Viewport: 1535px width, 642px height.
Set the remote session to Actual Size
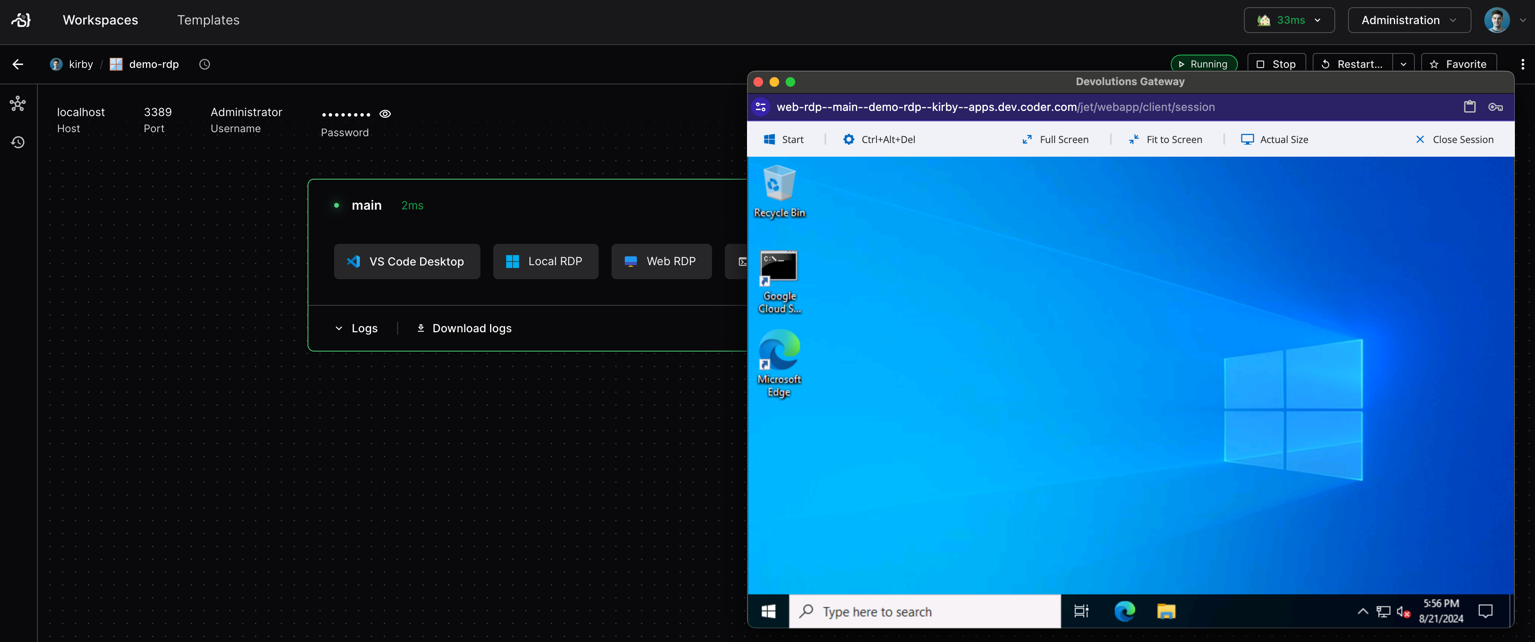pyautogui.click(x=1274, y=139)
